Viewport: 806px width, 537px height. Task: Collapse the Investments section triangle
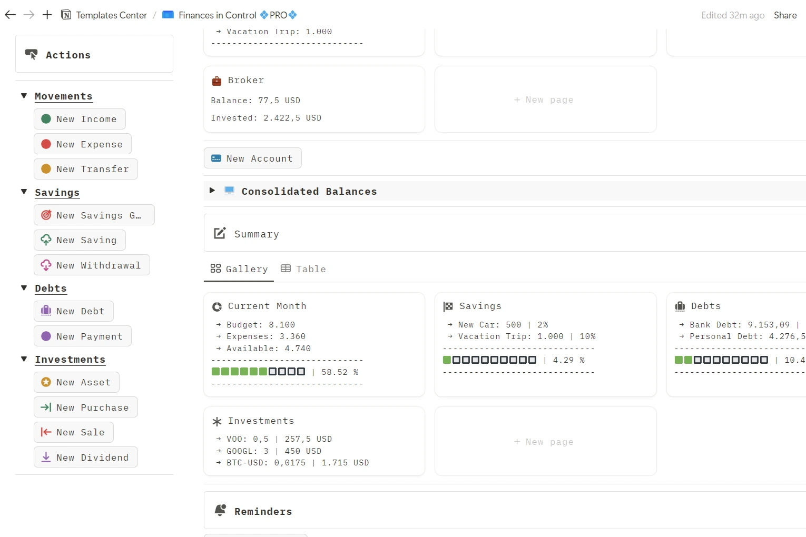[x=24, y=359]
